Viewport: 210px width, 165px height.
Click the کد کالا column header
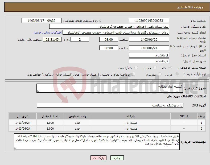tap(184, 116)
